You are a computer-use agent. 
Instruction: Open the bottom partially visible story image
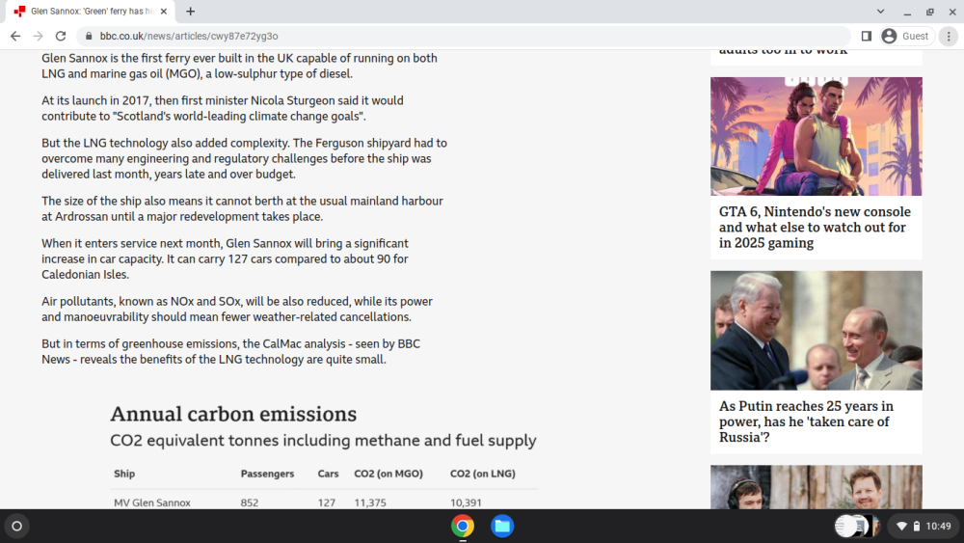[816, 487]
